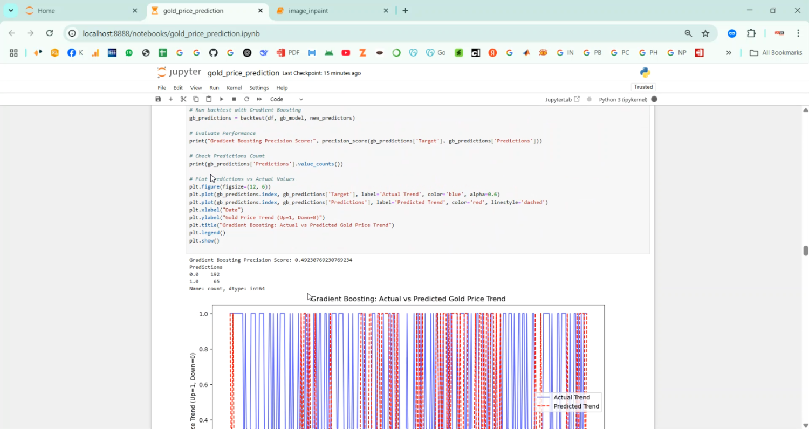Open the cell type dropdown showing Code
This screenshot has height=429, width=809.
[286, 99]
